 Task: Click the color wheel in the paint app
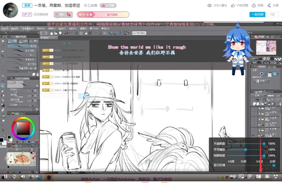coord(23,128)
